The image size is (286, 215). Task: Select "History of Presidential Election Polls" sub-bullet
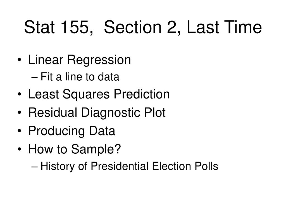coord(129,166)
